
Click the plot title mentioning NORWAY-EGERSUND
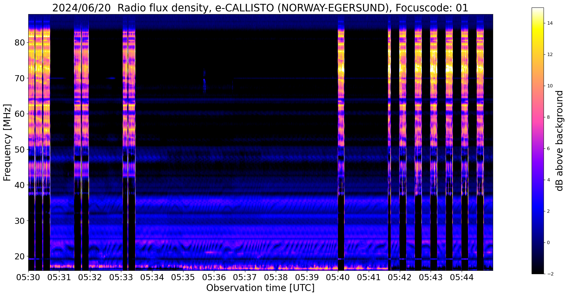(260, 8)
